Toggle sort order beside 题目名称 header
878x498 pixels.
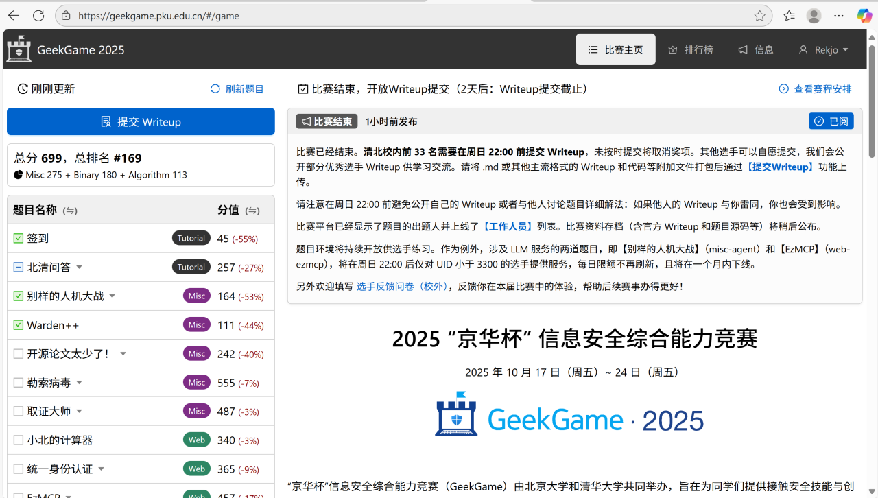tap(69, 211)
